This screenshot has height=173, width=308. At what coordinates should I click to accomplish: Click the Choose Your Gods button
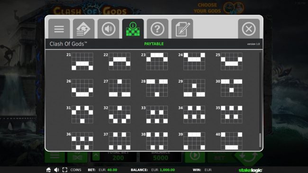pyautogui.click(x=219, y=8)
